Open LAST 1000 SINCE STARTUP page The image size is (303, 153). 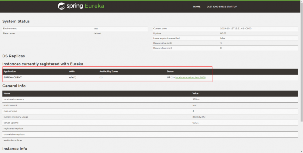222,7
